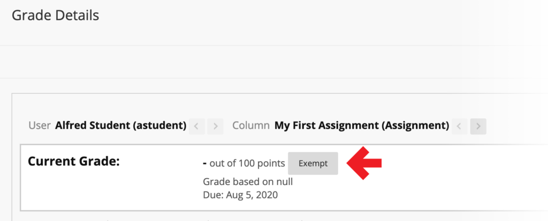Viewport: 548px width, 221px height.
Task: Go to the previous column arrow
Action: point(460,126)
